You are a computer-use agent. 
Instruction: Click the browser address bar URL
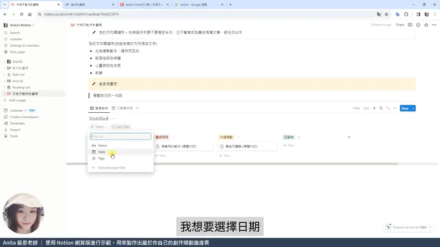click(81, 14)
